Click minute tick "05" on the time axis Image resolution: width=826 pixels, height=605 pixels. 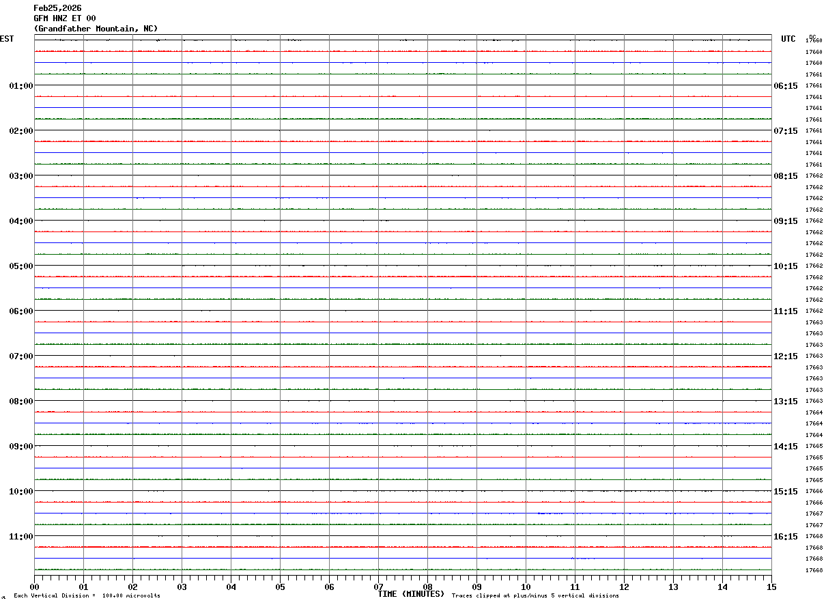coord(280,586)
